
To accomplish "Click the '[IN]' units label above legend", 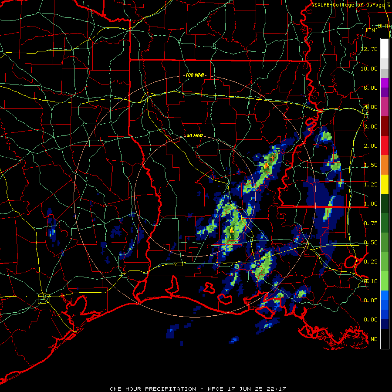I will pyautogui.click(x=372, y=30).
